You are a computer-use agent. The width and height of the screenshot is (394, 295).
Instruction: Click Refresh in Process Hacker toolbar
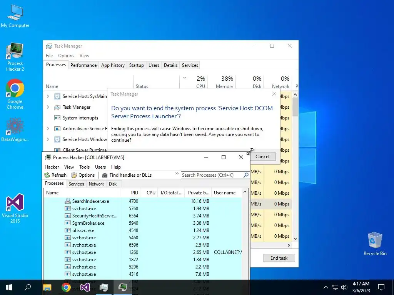55,175
